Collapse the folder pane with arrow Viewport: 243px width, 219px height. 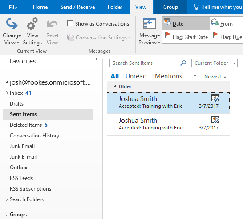(97, 59)
